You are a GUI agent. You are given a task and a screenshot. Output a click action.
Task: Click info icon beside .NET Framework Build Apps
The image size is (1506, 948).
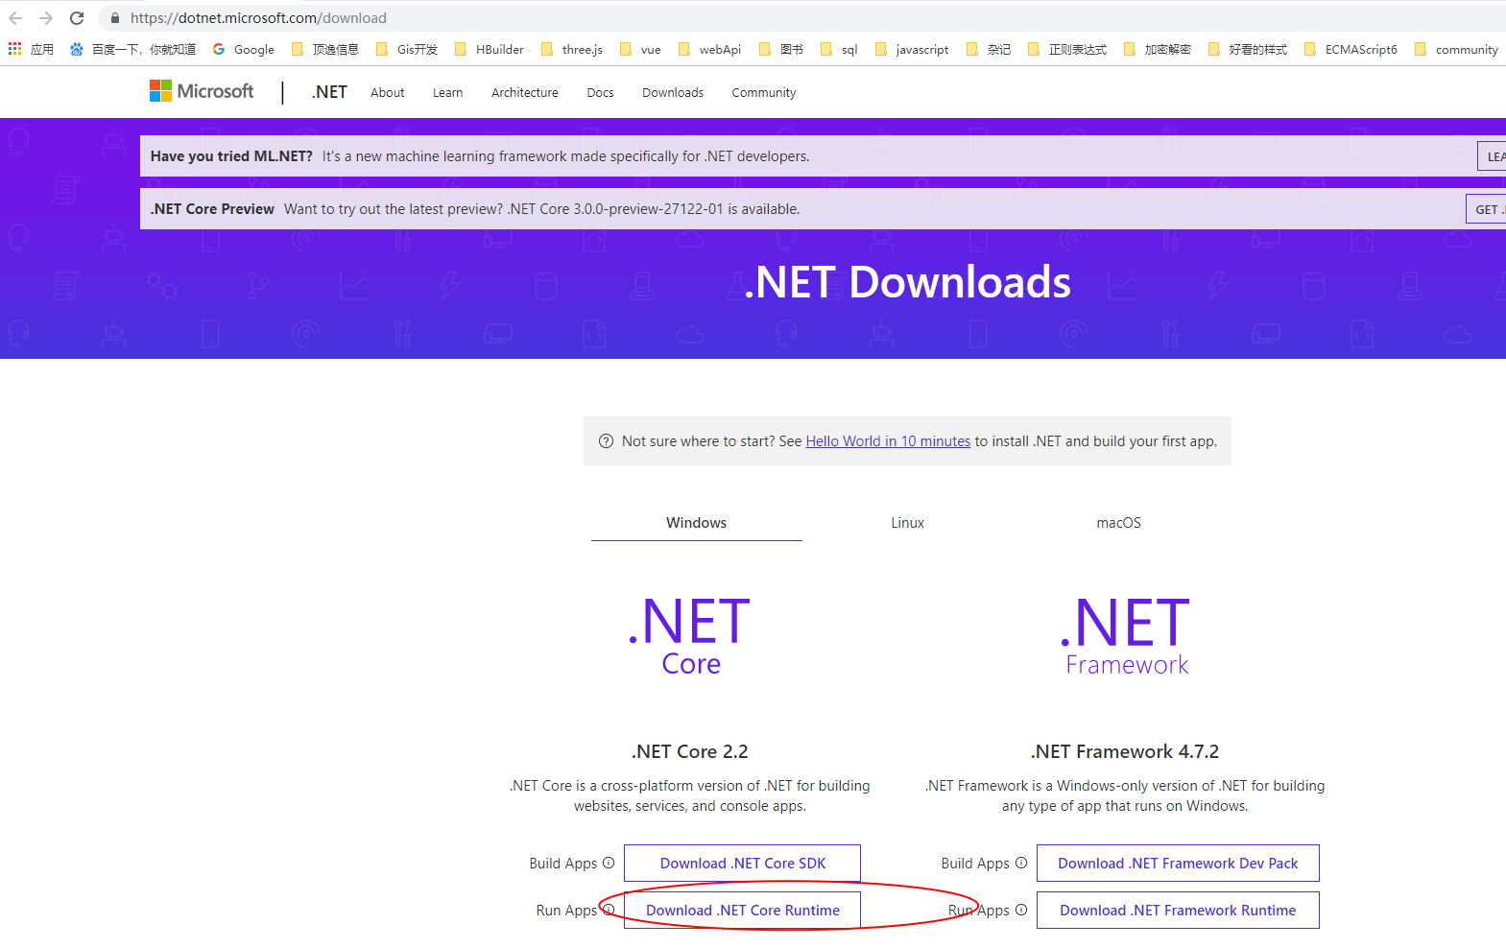pyautogui.click(x=1021, y=863)
